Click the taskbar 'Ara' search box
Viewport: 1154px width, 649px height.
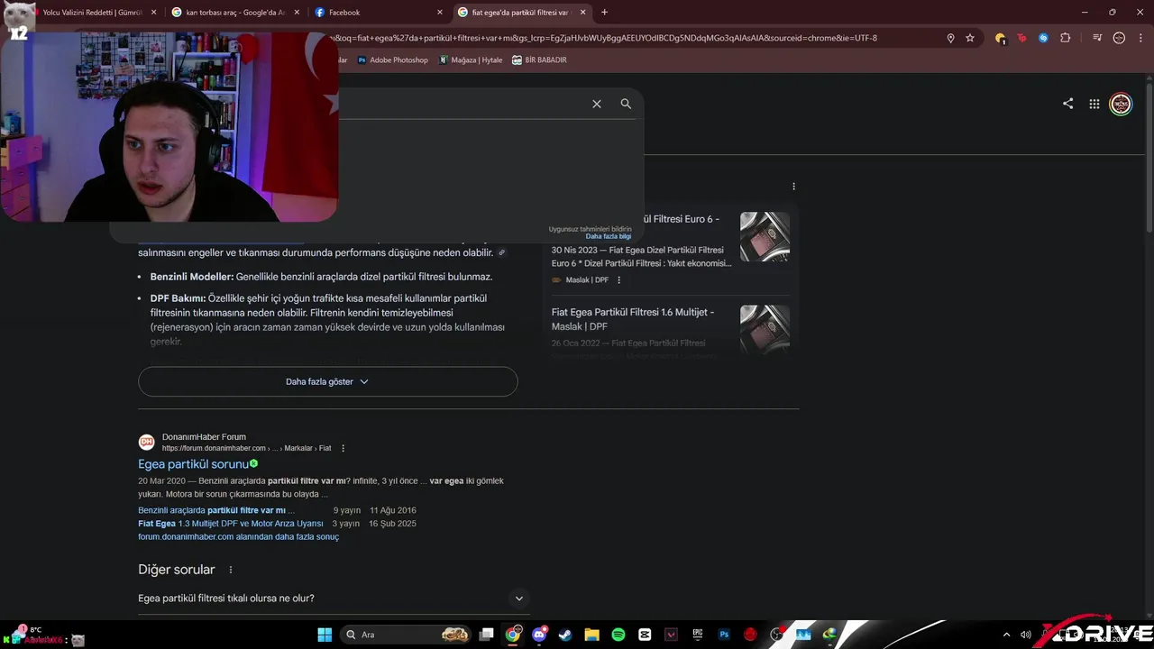(x=406, y=635)
